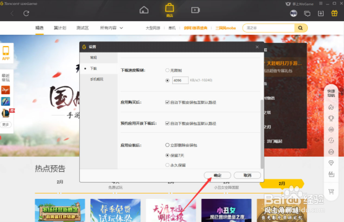The height and width of the screenshot is (222, 344).
Task: Open the 小丑女 game thumbnail
Action: pos(227,210)
